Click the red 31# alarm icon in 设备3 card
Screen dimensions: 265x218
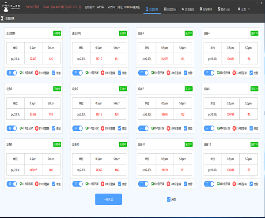tap(168, 73)
